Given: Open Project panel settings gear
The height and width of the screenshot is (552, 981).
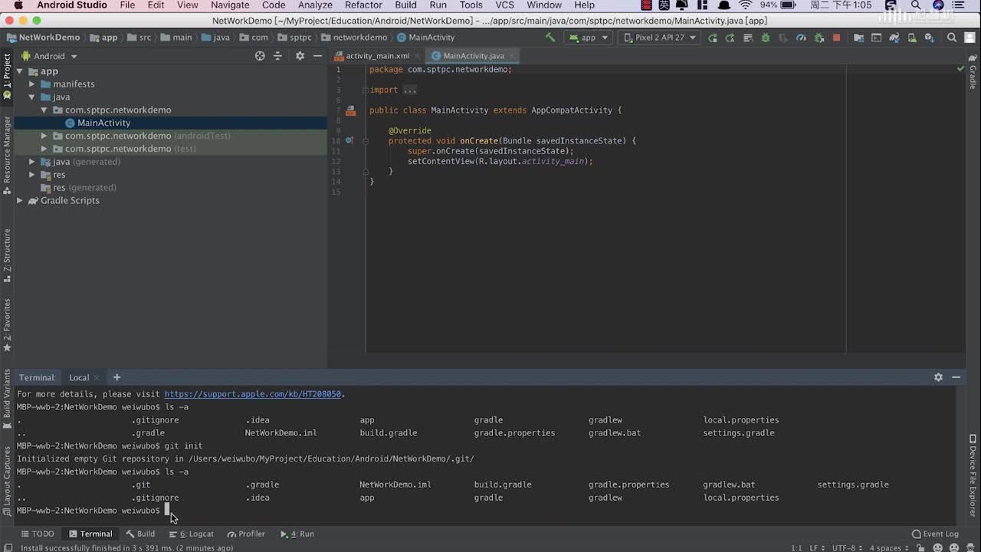Looking at the screenshot, I should click(300, 56).
